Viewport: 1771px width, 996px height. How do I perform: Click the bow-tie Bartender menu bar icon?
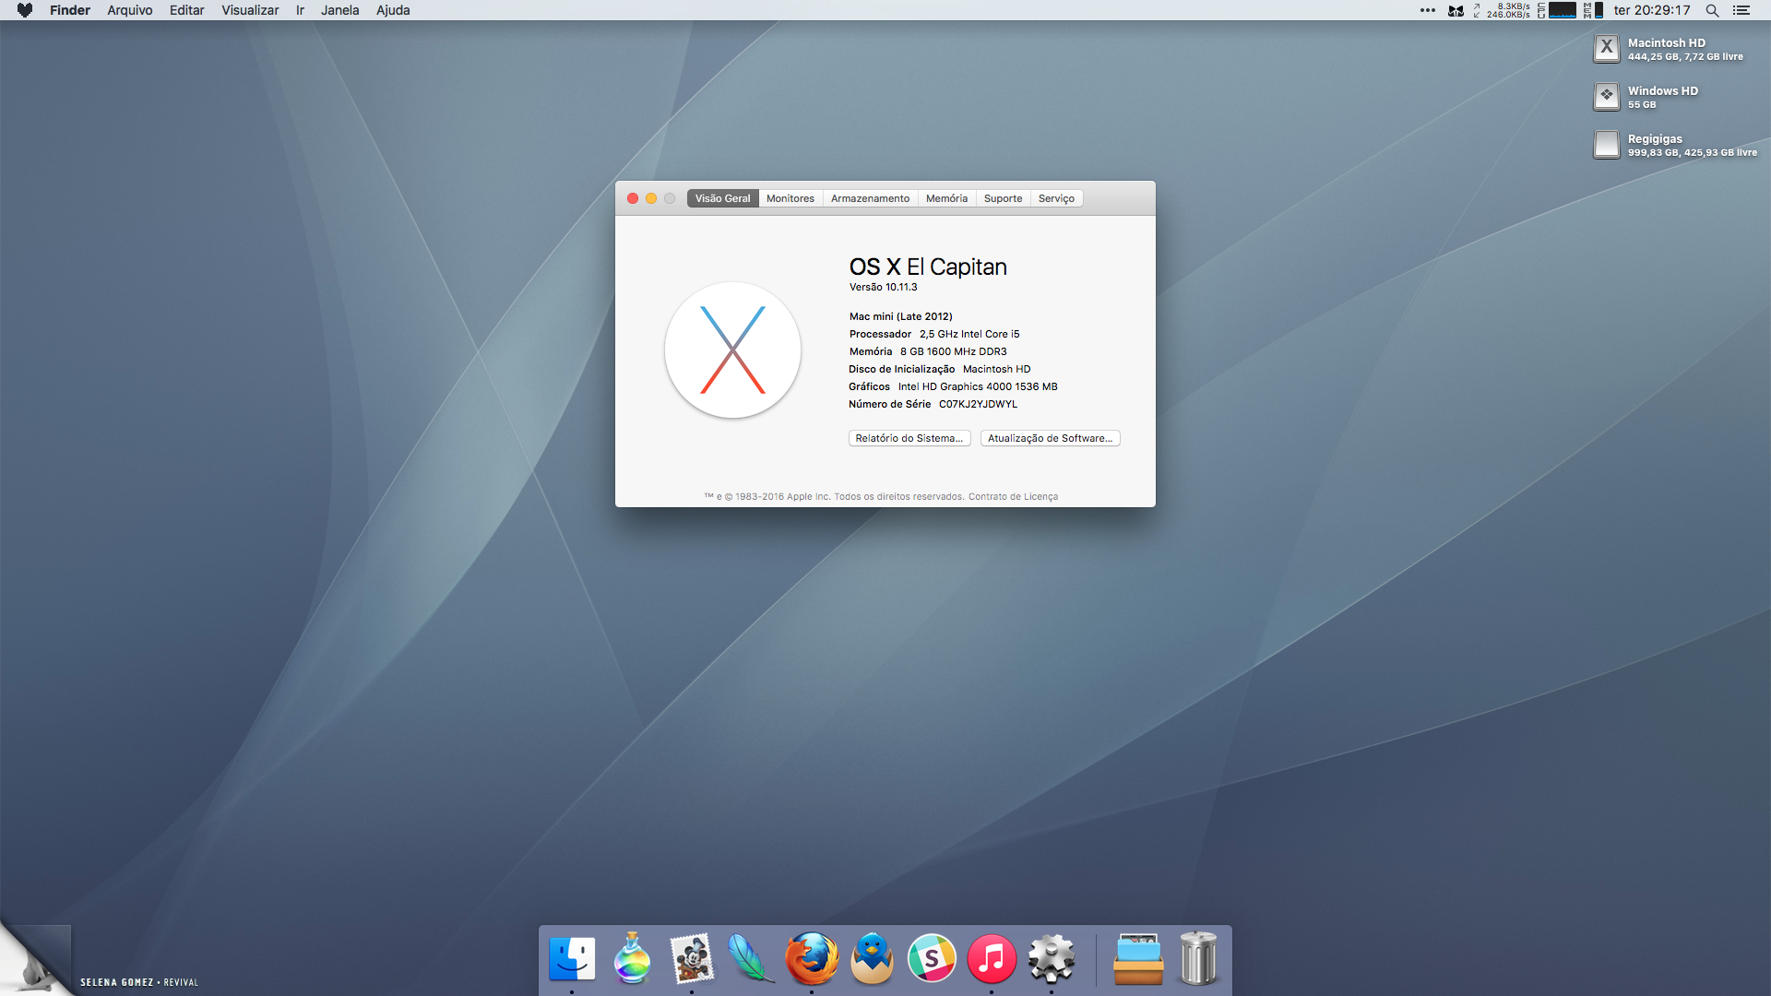1456,10
